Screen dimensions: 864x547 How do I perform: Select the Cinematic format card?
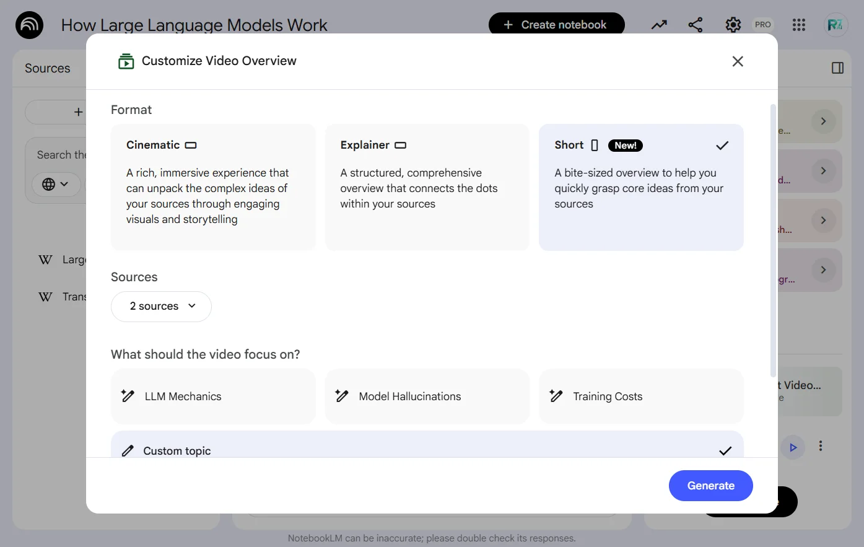tap(213, 187)
